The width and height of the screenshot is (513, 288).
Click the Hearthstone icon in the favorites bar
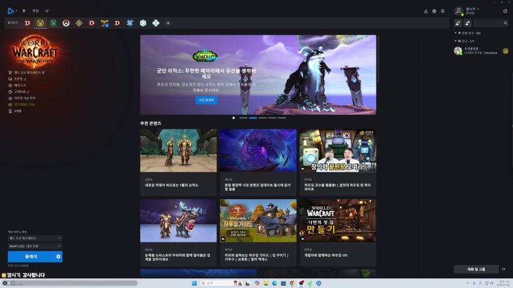tap(79, 23)
